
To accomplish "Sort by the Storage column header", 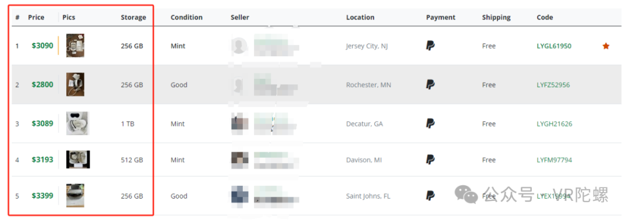I will click(133, 17).
